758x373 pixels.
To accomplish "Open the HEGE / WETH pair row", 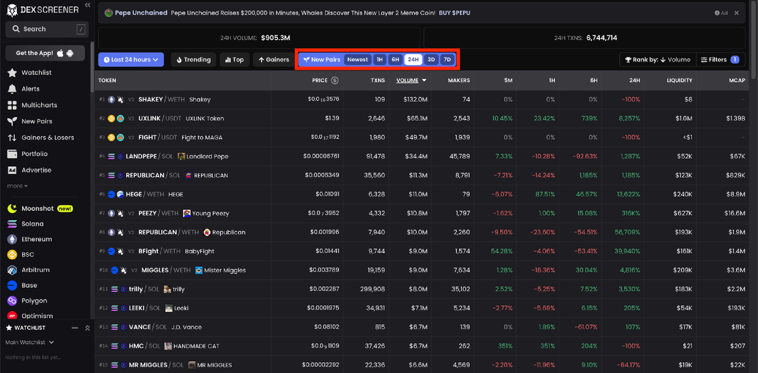I will pyautogui.click(x=422, y=194).
